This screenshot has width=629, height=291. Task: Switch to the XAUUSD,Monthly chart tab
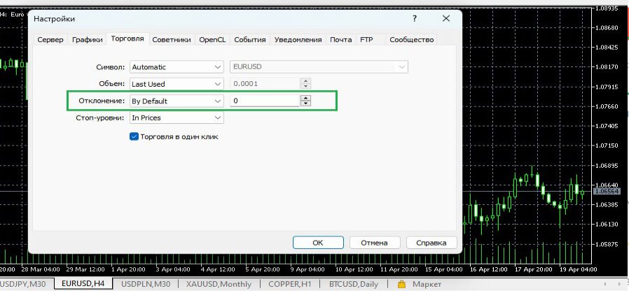219,284
